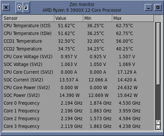Screen dimensions: 164x136
Task: Click the lightbulb icon in the title bar
Action: [19, 7]
